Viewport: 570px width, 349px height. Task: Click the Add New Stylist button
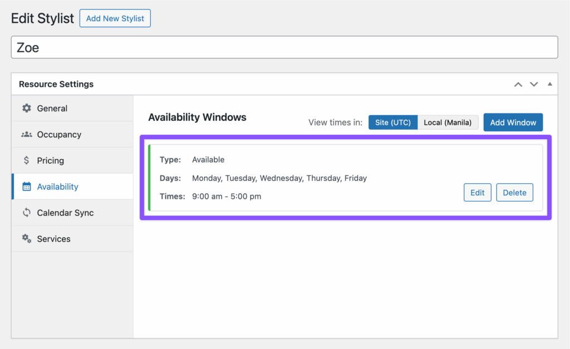pyautogui.click(x=115, y=18)
